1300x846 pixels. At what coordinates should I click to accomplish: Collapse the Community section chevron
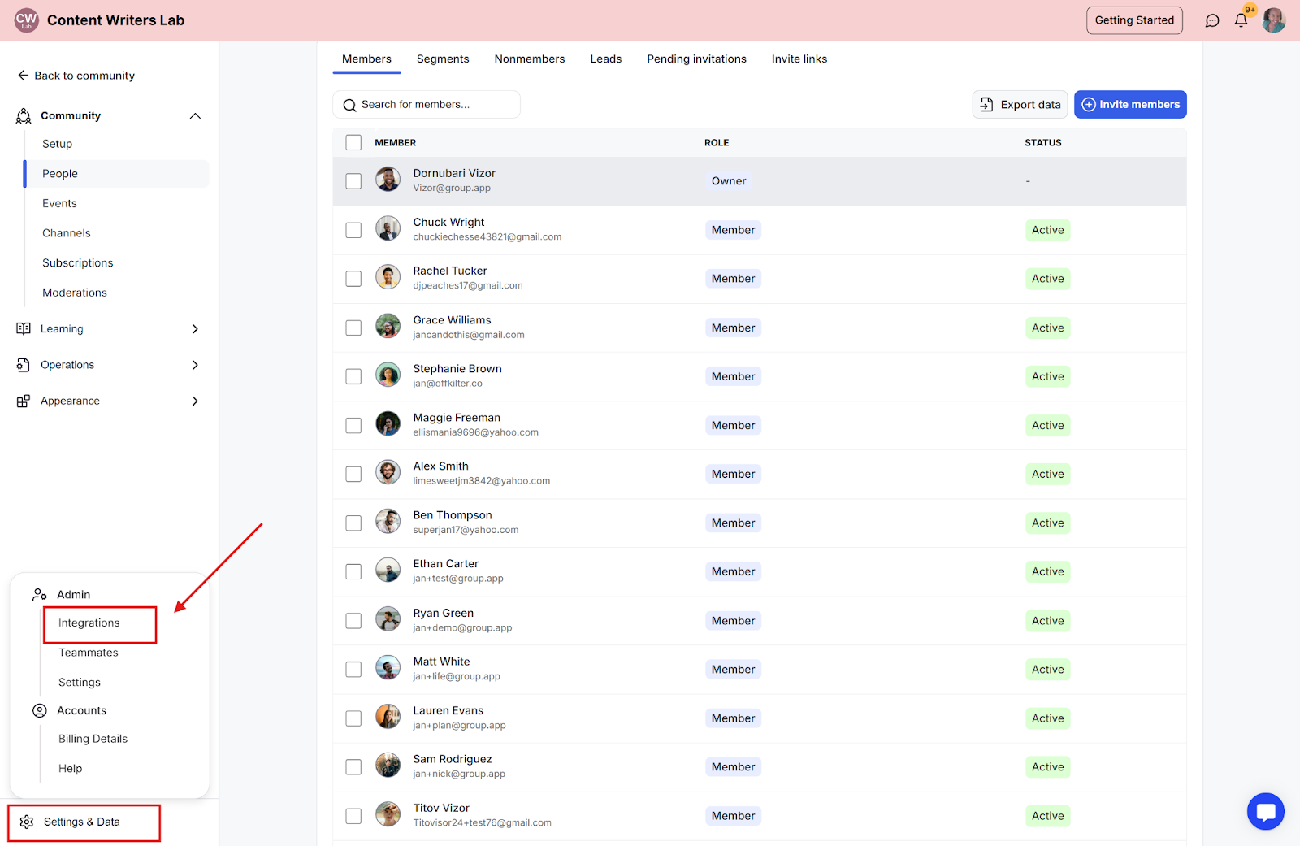pos(195,116)
